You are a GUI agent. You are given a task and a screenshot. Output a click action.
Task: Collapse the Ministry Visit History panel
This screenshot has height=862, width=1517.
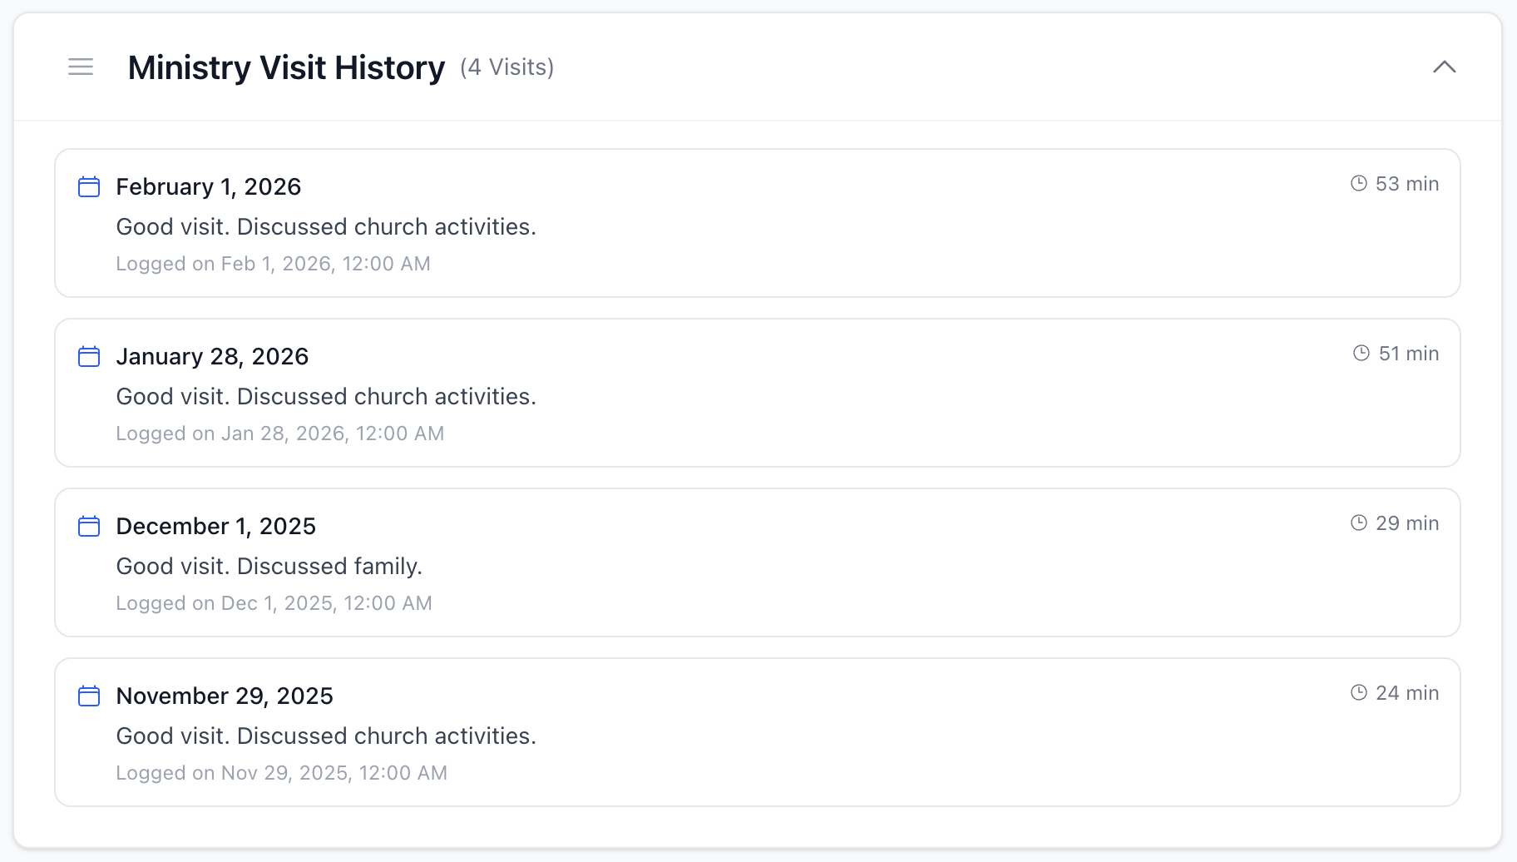(1446, 67)
